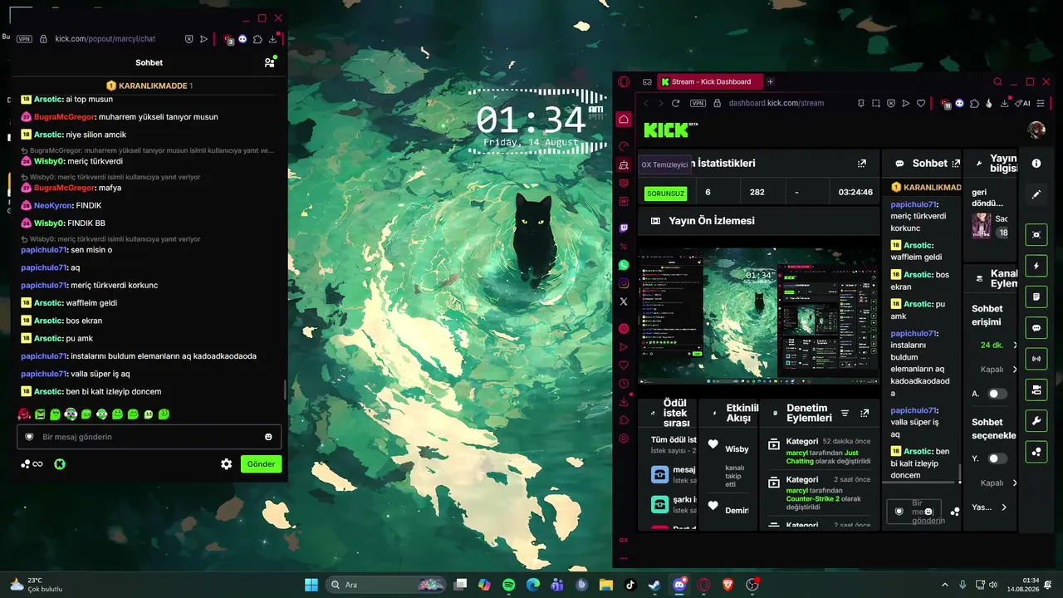Viewport: 1063px width, 598px height.
Task: Toggle VPN in the popout chat address bar
Action: (x=24, y=38)
